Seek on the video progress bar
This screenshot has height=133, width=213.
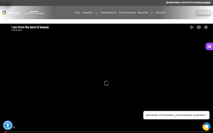pyautogui.click(x=106, y=132)
